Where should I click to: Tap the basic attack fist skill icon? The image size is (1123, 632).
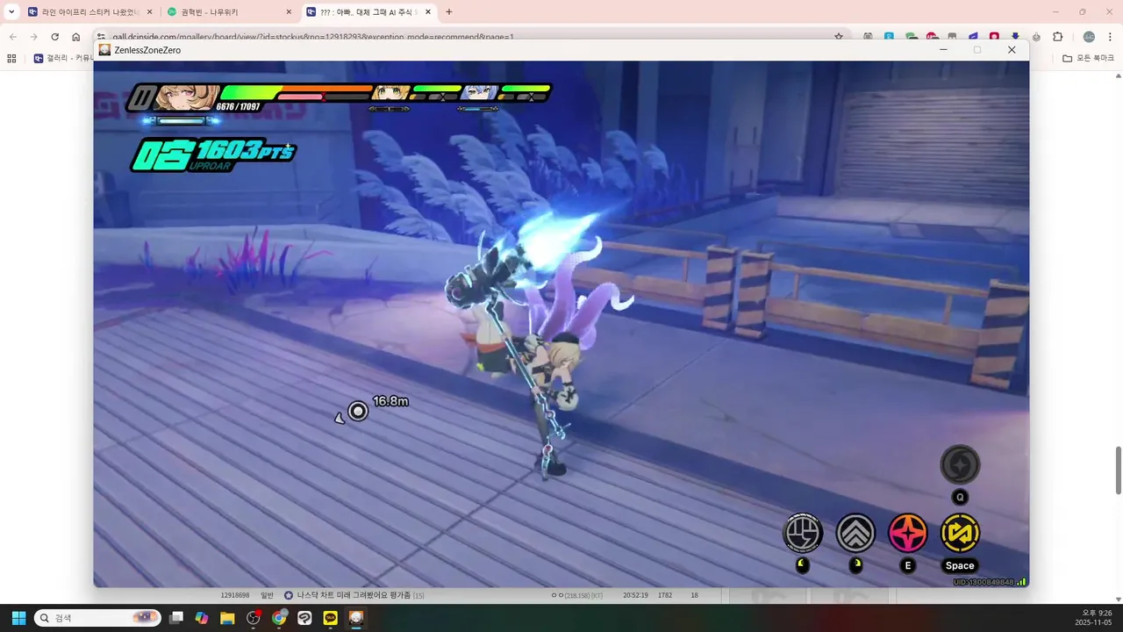pos(803,533)
